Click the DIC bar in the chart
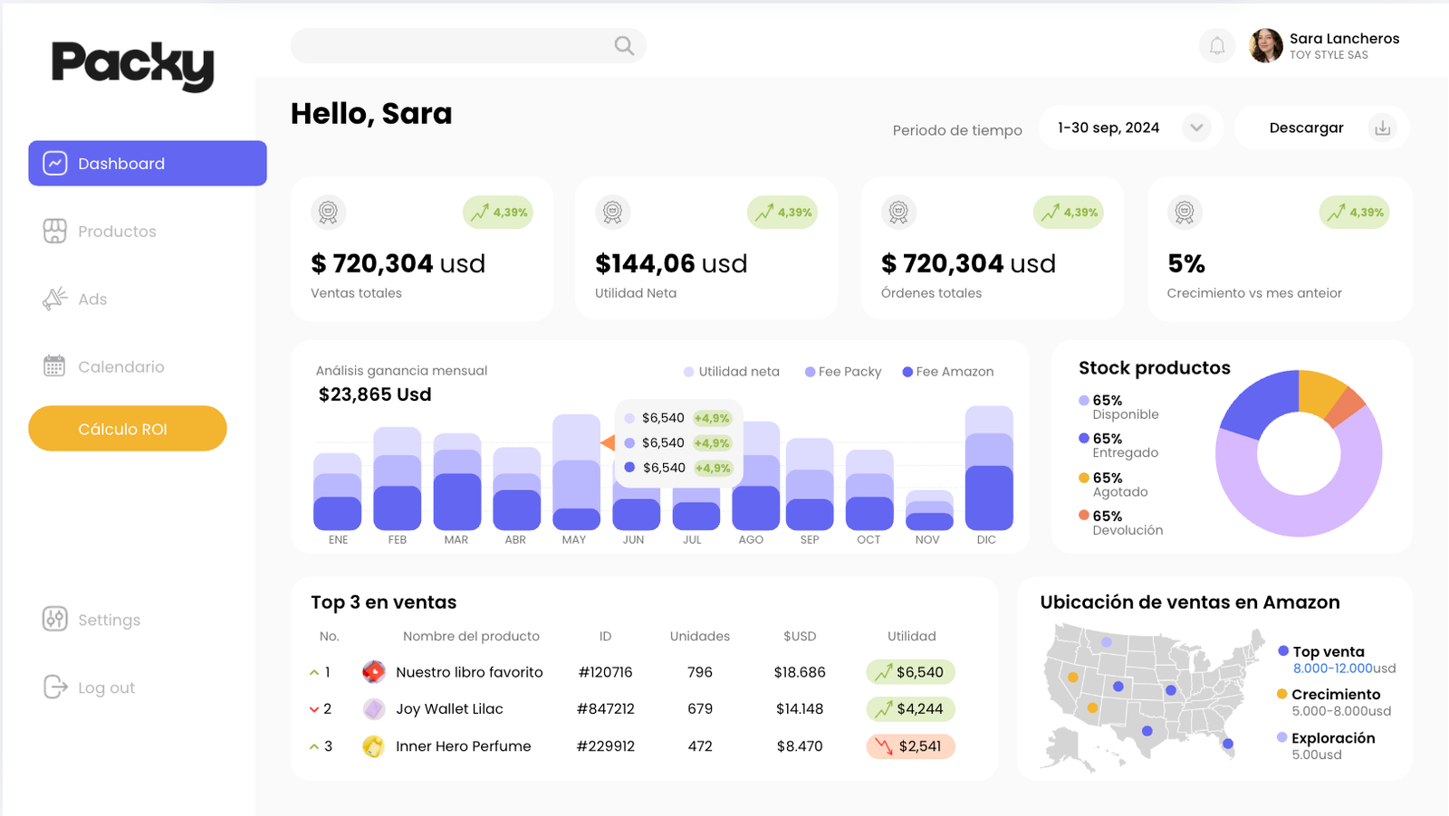Image resolution: width=1449 pixels, height=816 pixels. 989,469
